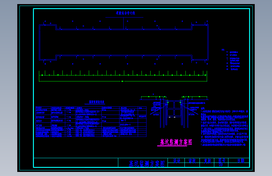This screenshot has width=272, height=176.
Task: Select the '监控量测设计表' table heading
Action: click(97, 102)
